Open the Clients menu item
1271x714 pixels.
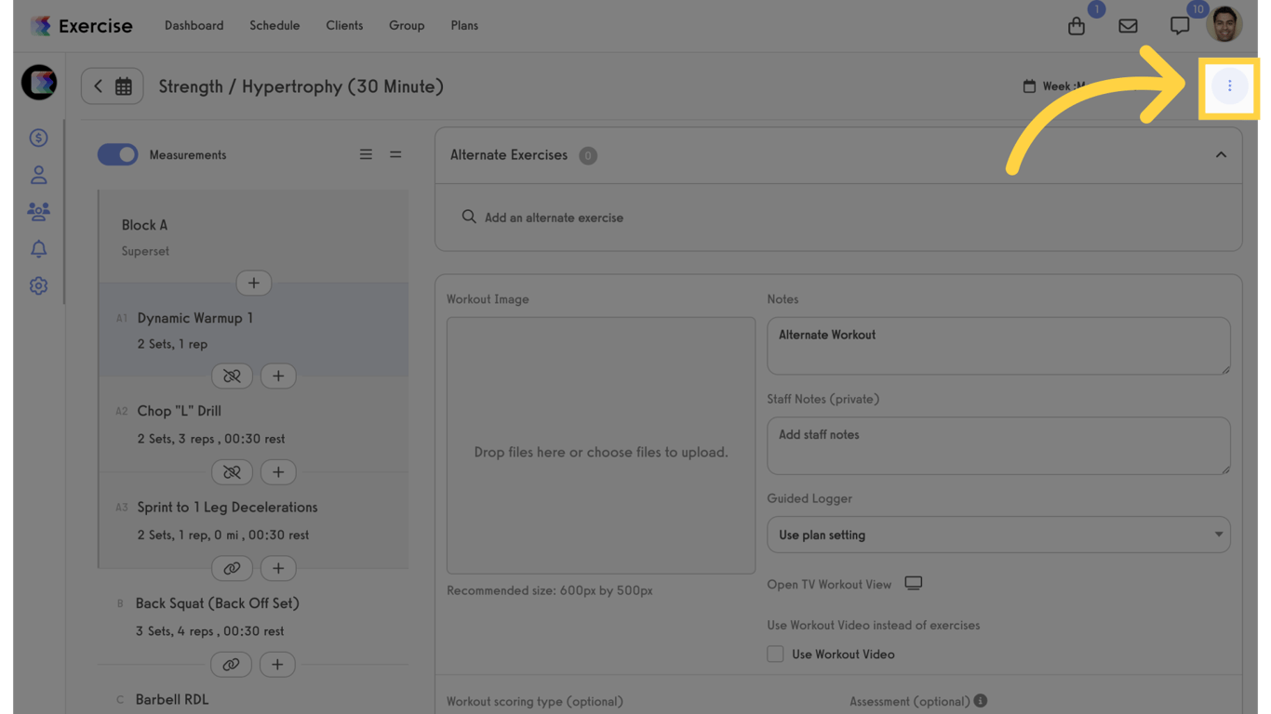tap(344, 25)
